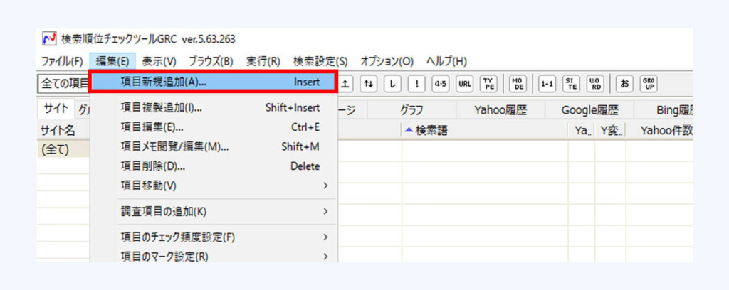This screenshot has height=290, width=729.
Task: Switch to the サイト tab
Action: tap(56, 110)
